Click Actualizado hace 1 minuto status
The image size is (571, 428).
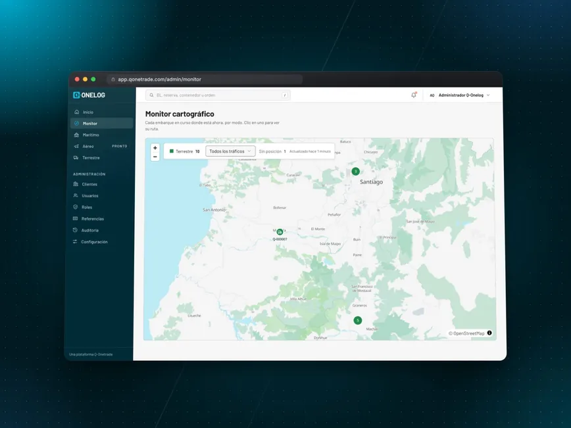click(x=310, y=151)
